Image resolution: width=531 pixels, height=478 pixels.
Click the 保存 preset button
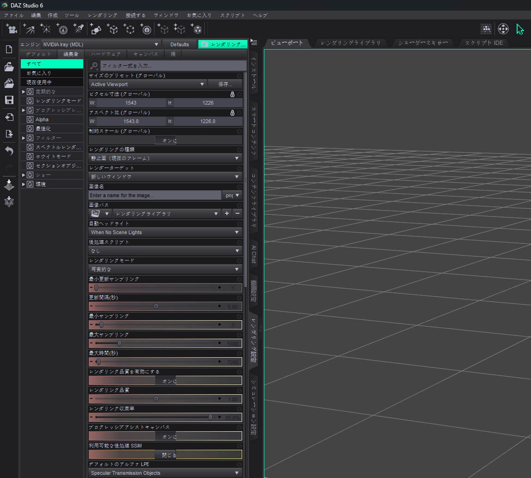click(225, 84)
